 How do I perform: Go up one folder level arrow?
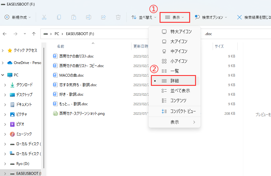pyautogui.click(x=34, y=34)
